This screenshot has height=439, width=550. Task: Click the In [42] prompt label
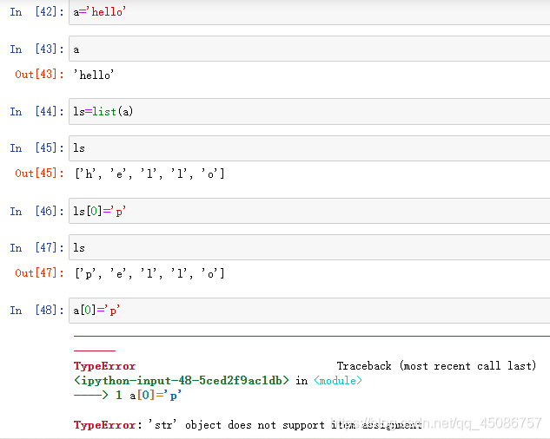tap(36, 12)
